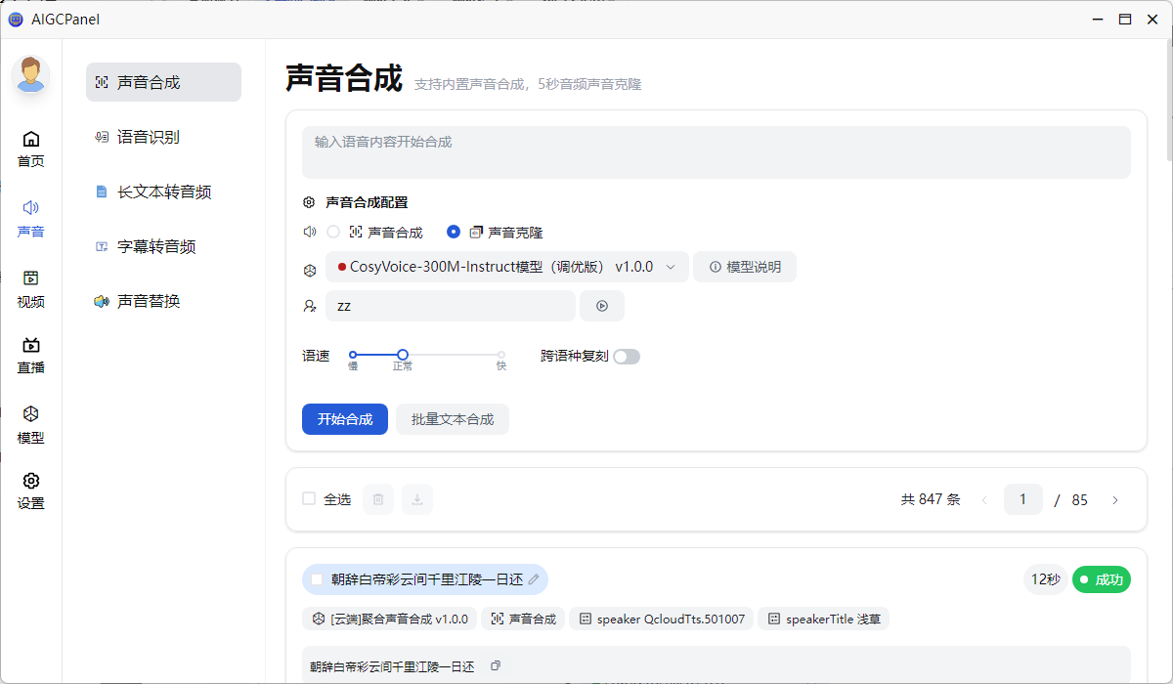Select 长文本转音频 menu tab

point(163,192)
